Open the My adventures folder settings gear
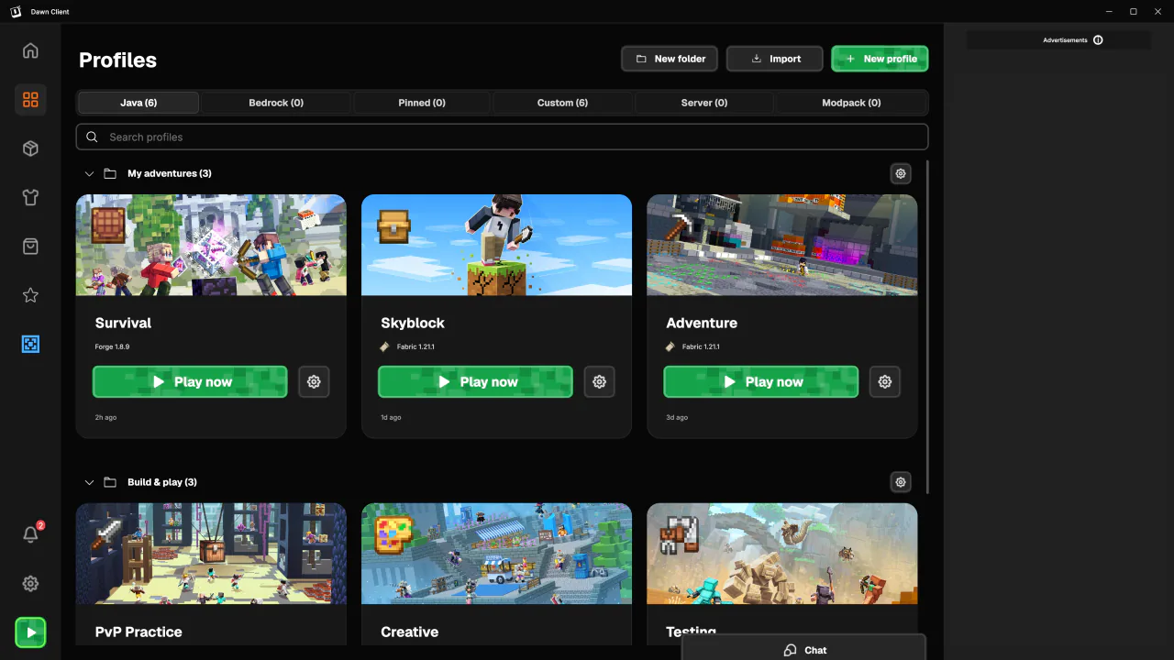 click(901, 173)
